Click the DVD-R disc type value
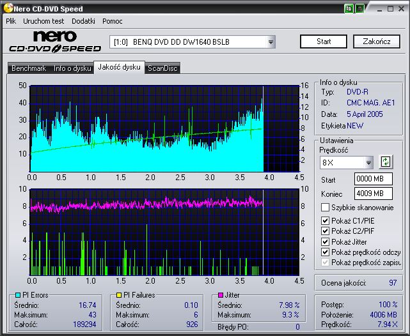Image resolution: width=410 pixels, height=336 pixels. click(x=357, y=92)
